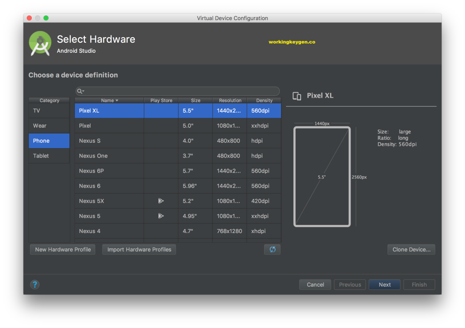Click Import Hardware Profiles
This screenshot has height=328, width=465.
139,249
